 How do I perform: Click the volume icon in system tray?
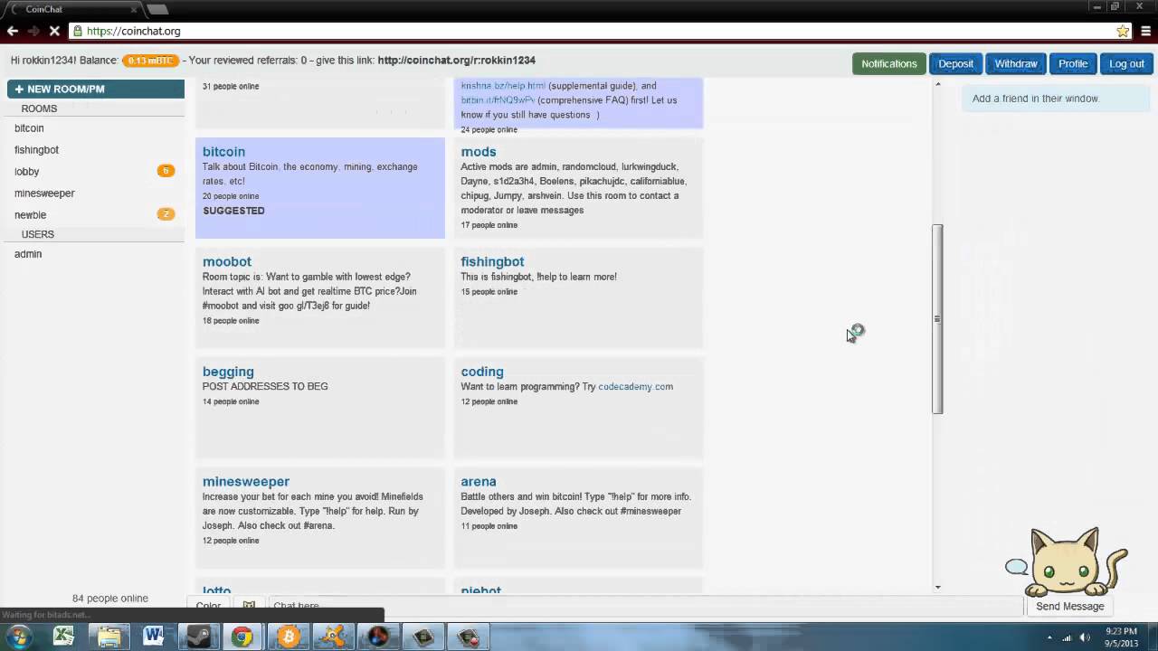(1085, 637)
